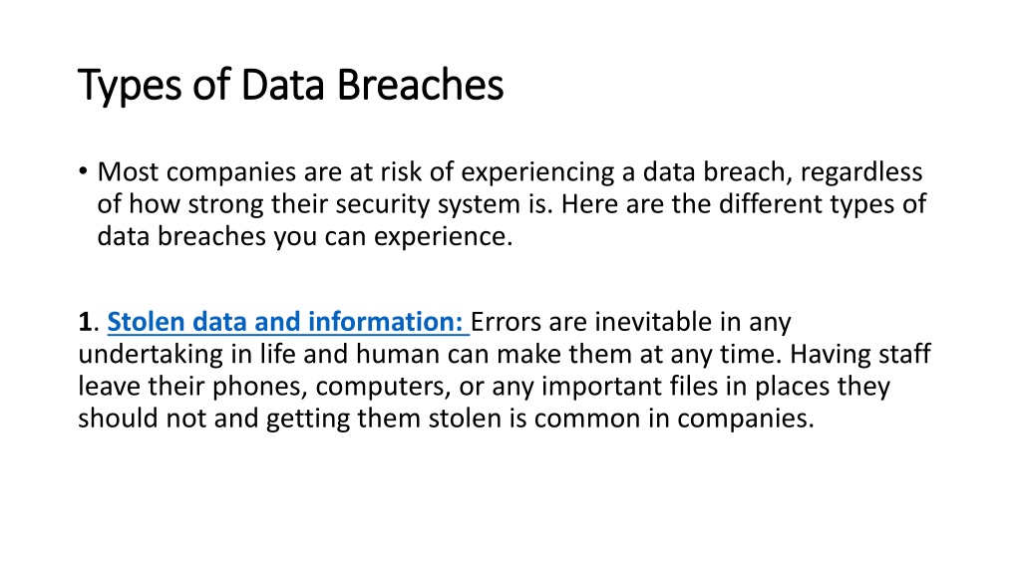Place cursor on 'Most companies' in bullet text
Image resolution: width=1021 pixels, height=574 pixels.
pyautogui.click(x=196, y=172)
